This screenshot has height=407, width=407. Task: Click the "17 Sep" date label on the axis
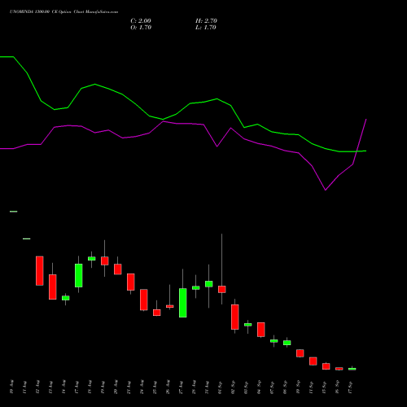click(x=350, y=387)
